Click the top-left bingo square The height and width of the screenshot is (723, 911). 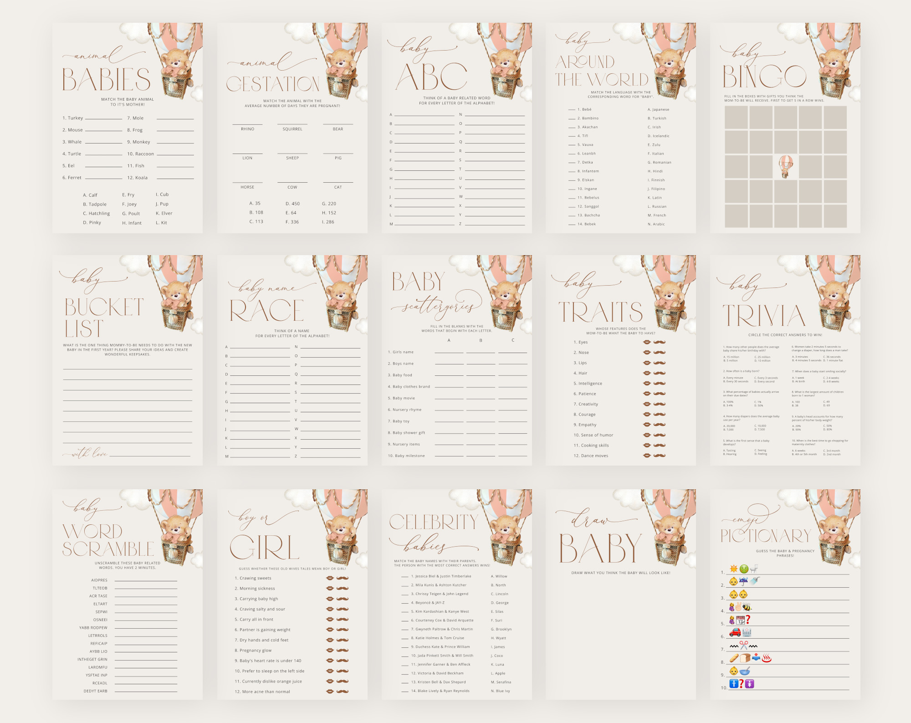click(x=736, y=118)
